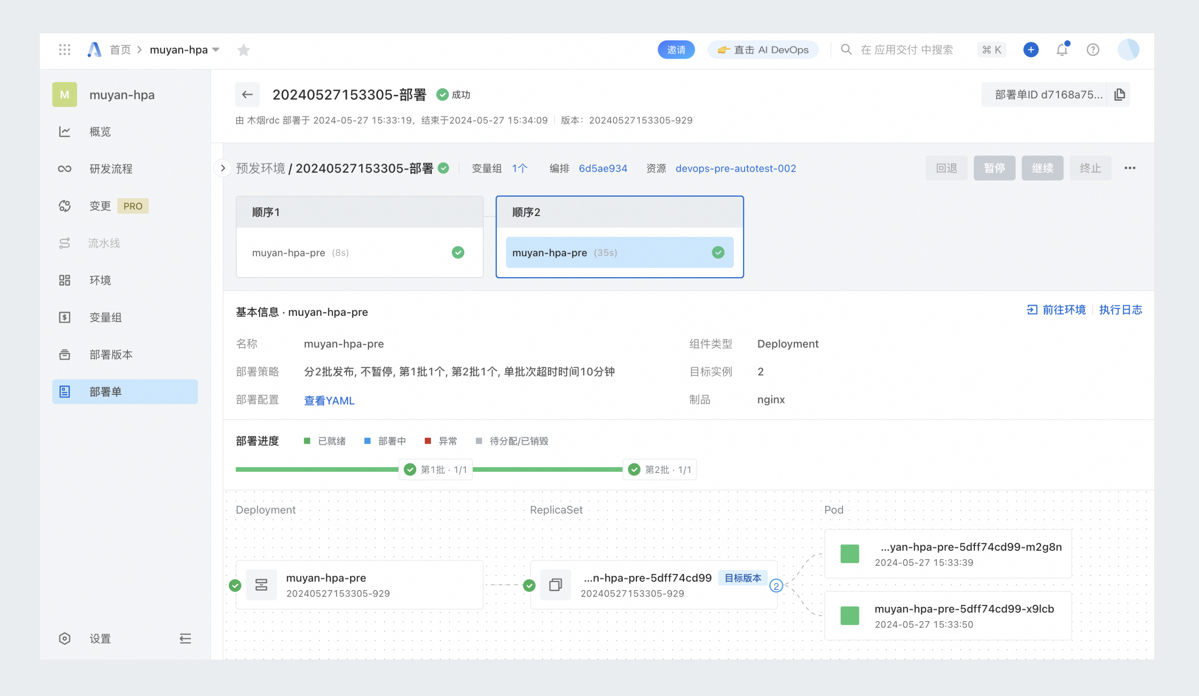Click the 回退 rollback button

point(946,168)
